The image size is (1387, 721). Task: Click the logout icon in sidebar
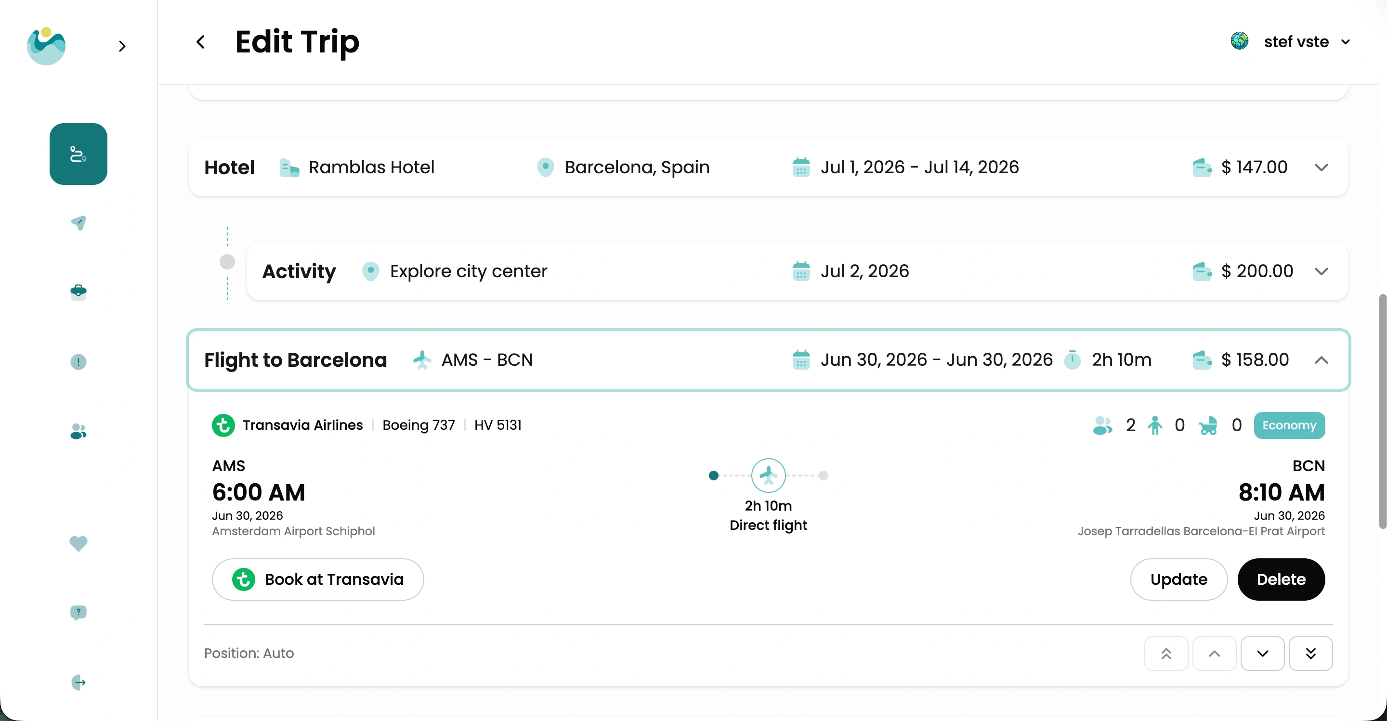click(x=79, y=682)
